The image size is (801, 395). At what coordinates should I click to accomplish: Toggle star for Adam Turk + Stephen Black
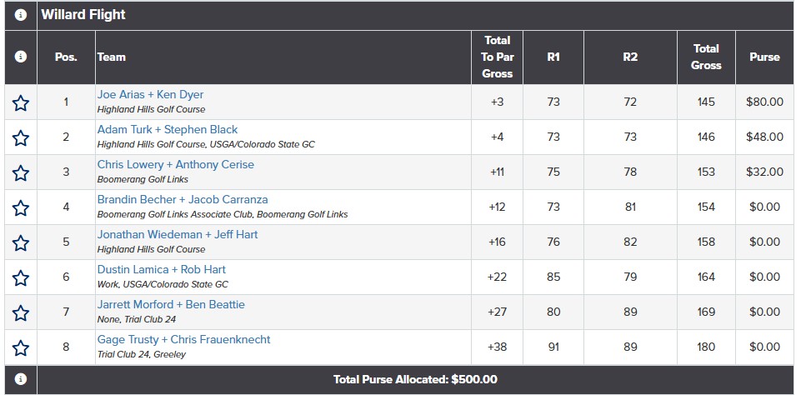click(21, 138)
